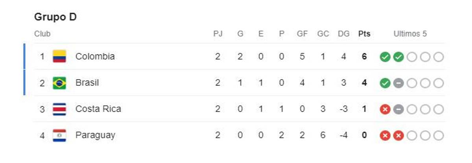The image size is (472, 163).
Task: Click Colombia's second green win checkmark
Action: 398,57
